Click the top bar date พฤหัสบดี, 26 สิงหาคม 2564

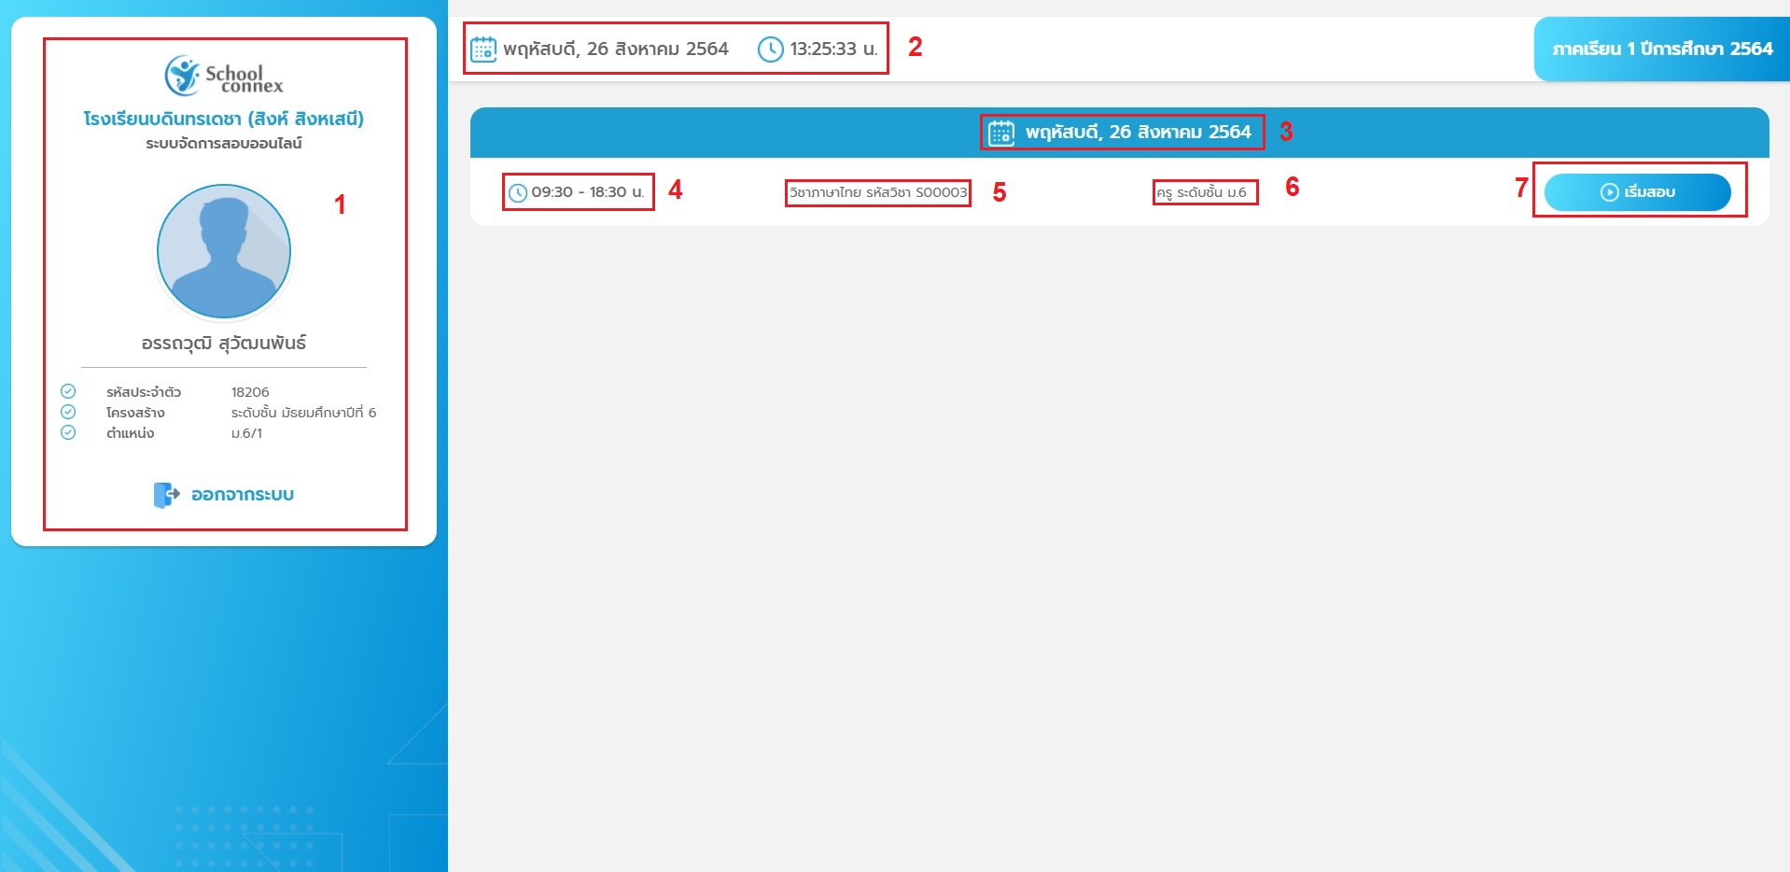[x=616, y=49]
